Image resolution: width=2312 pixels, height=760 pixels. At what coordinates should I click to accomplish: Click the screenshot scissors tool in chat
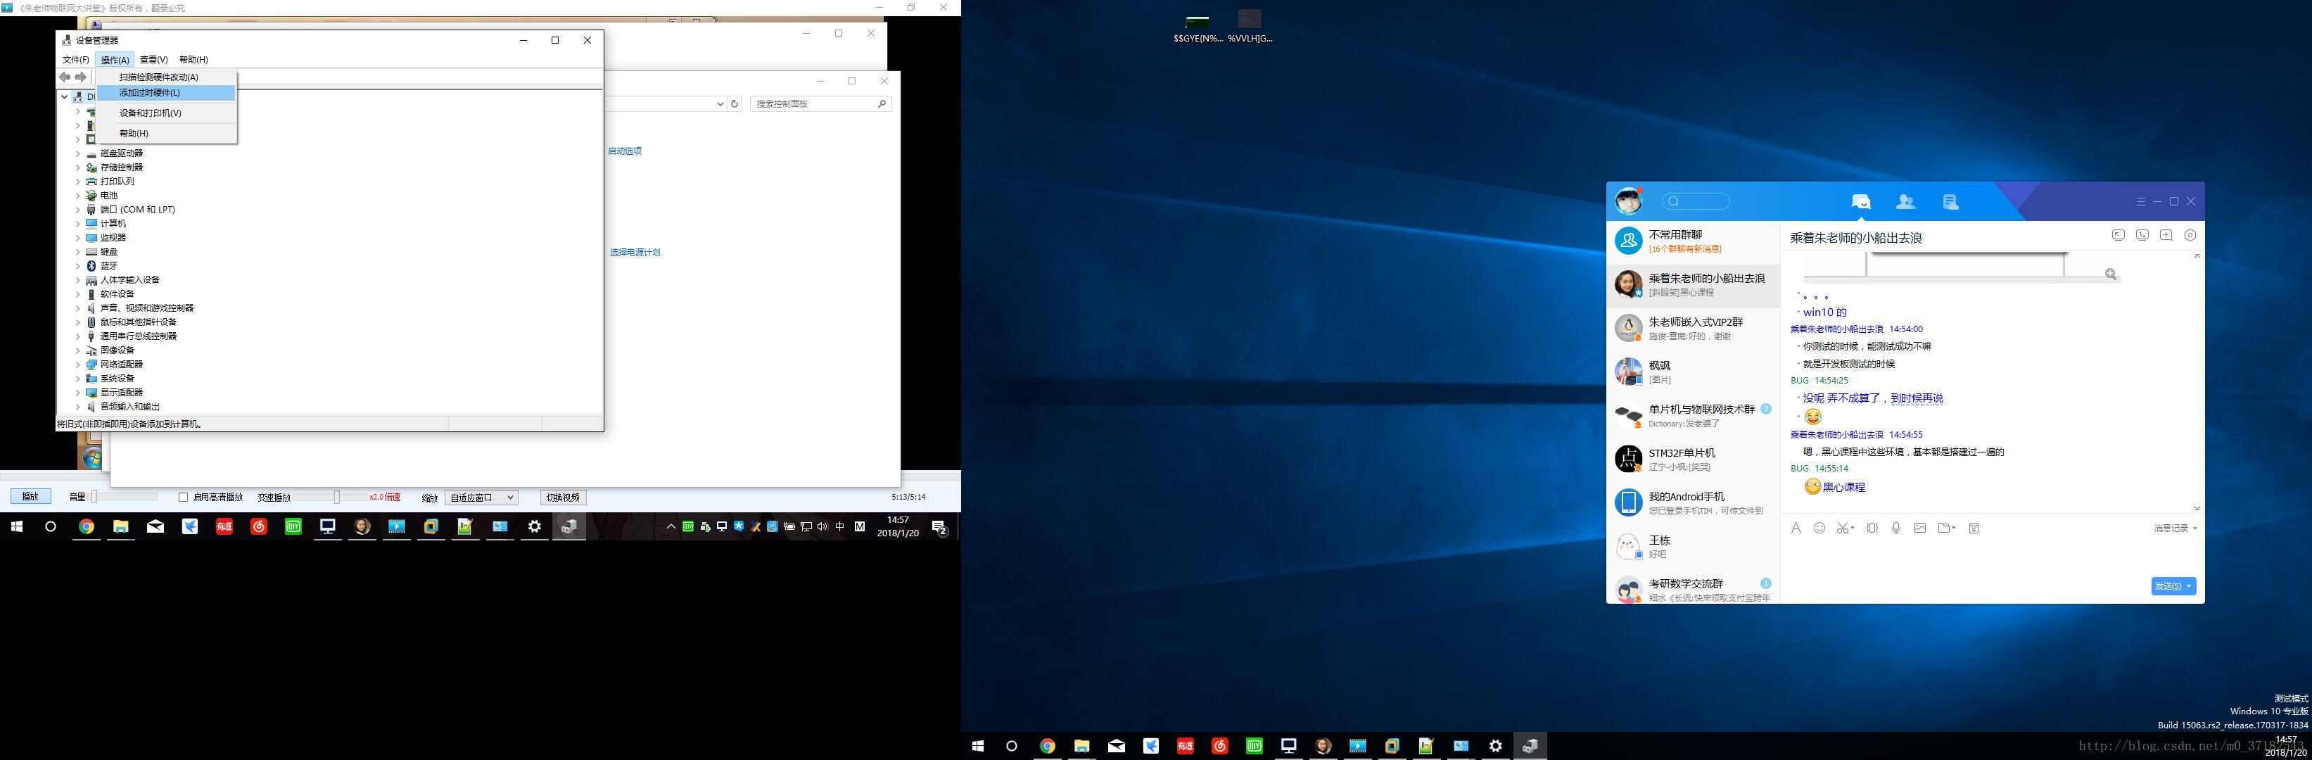point(1843,528)
